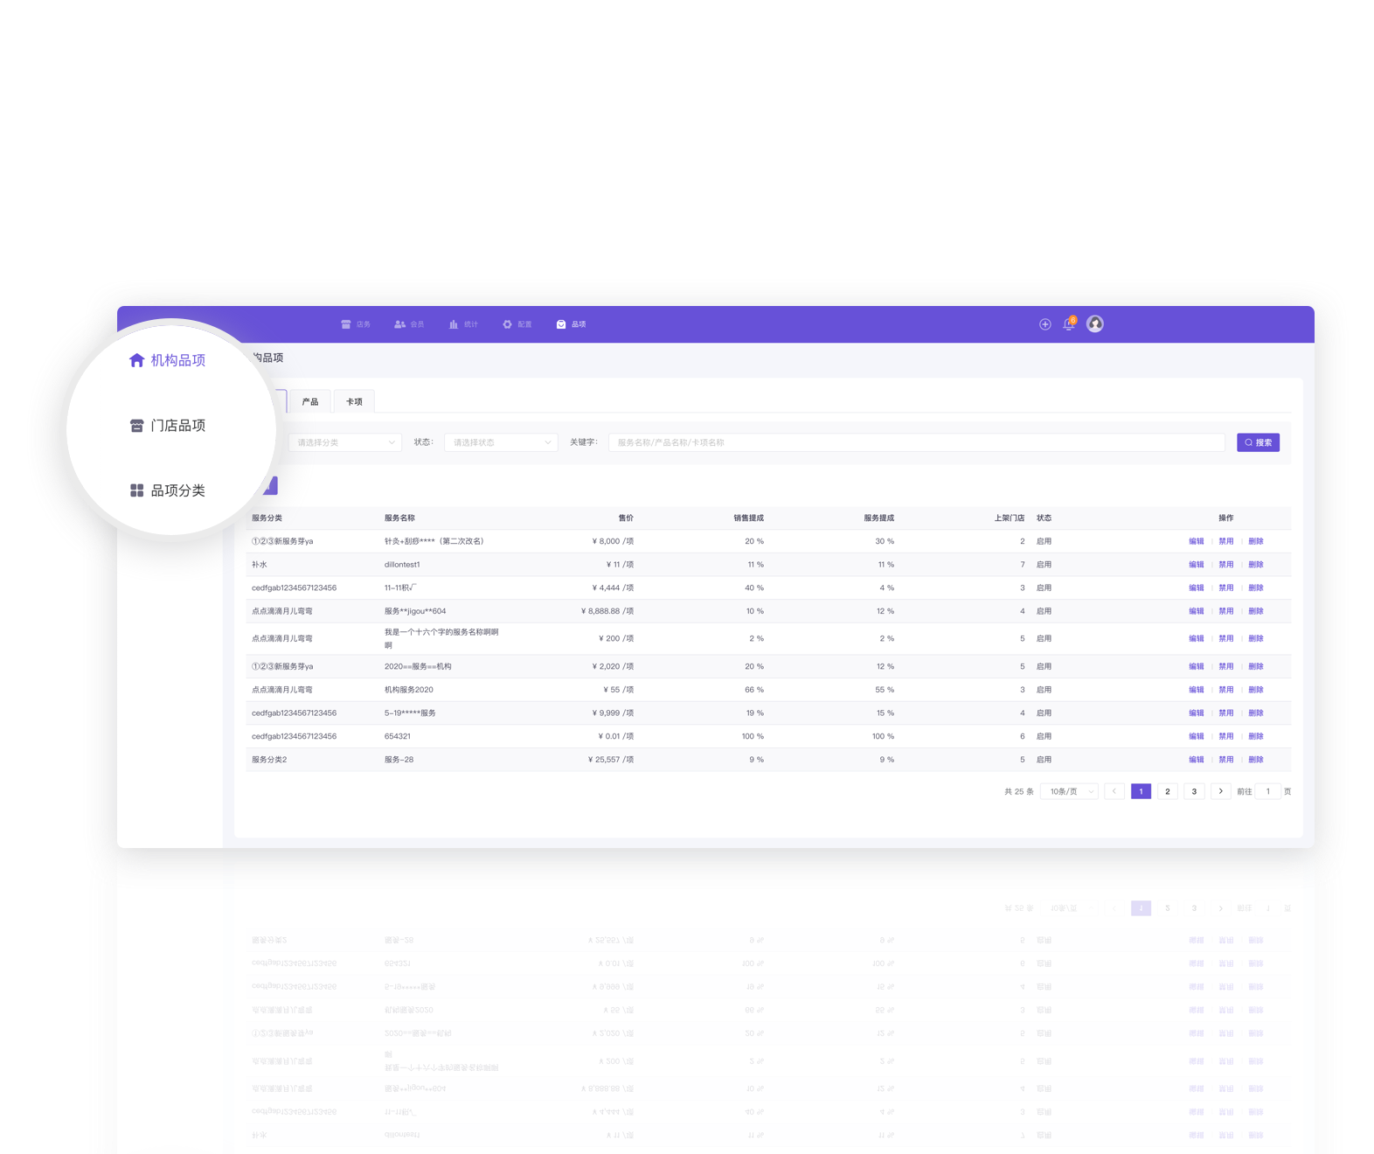This screenshot has width=1374, height=1154.
Task: Open notifications bell icon
Action: click(1068, 324)
